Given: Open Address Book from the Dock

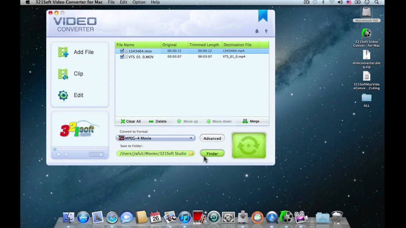Looking at the screenshot, I should [141, 217].
